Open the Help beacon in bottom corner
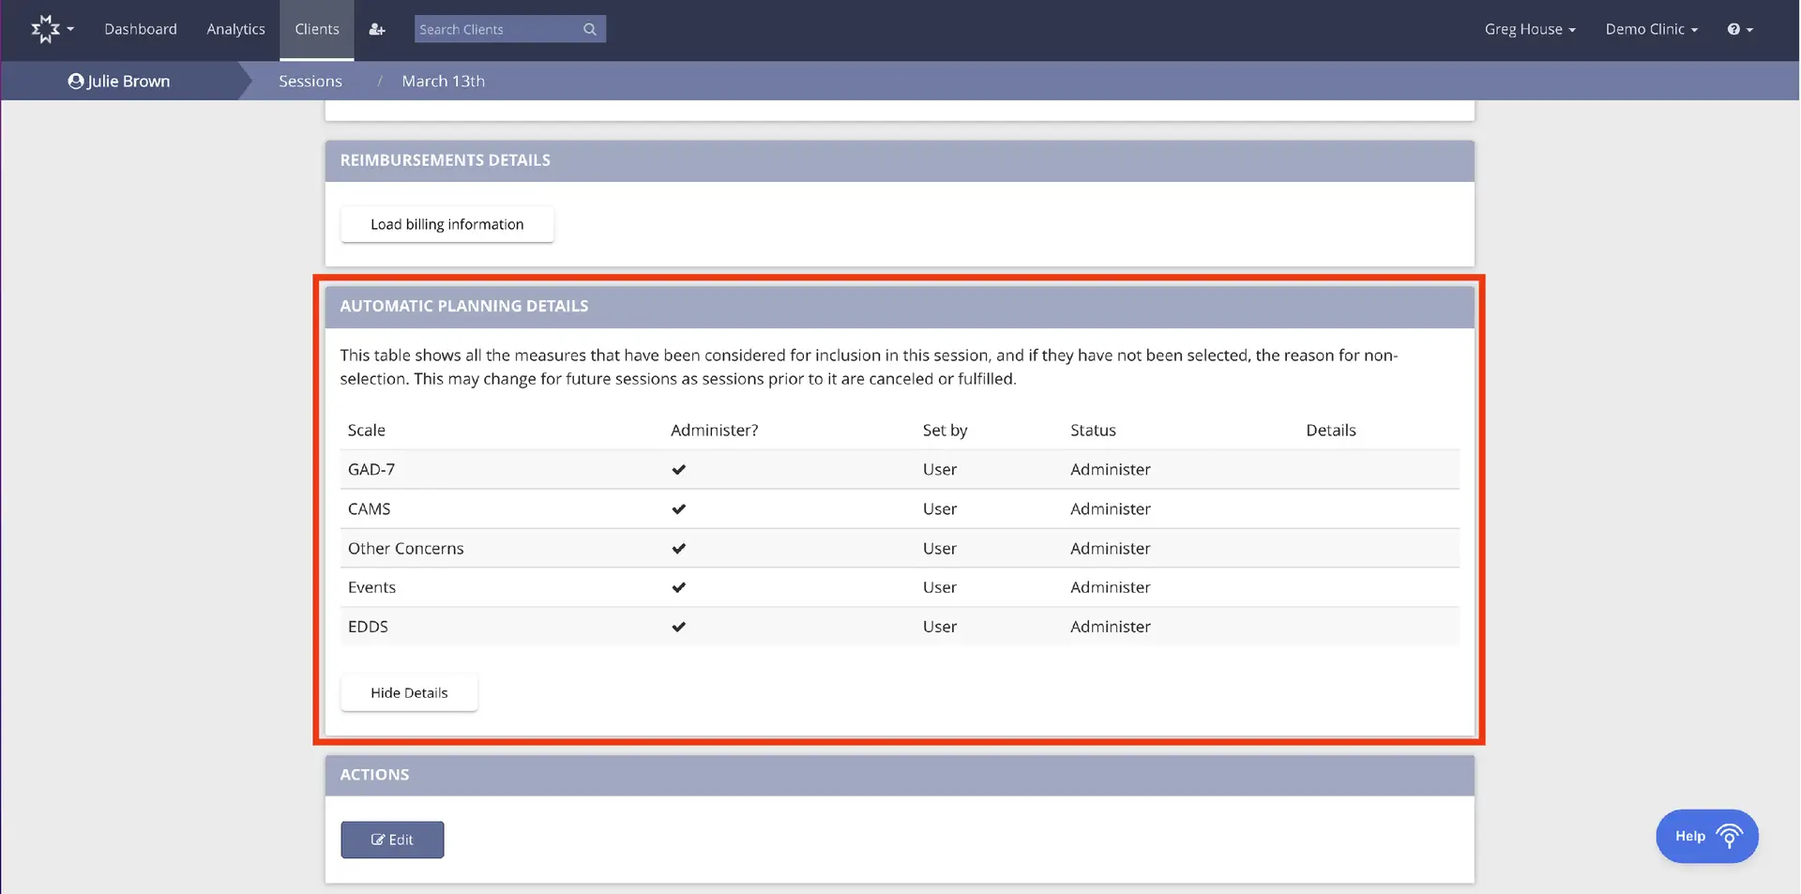Image resolution: width=1801 pixels, height=894 pixels. pyautogui.click(x=1706, y=836)
